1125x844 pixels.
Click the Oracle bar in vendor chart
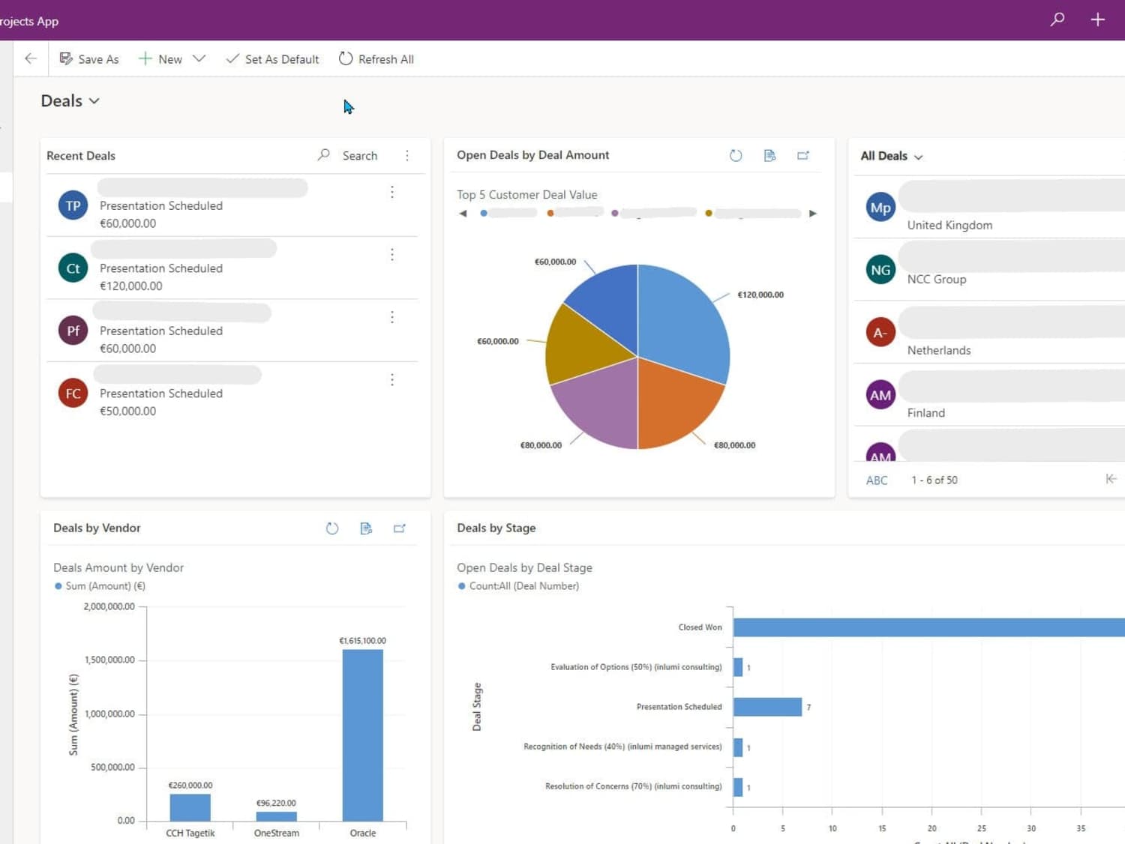363,735
